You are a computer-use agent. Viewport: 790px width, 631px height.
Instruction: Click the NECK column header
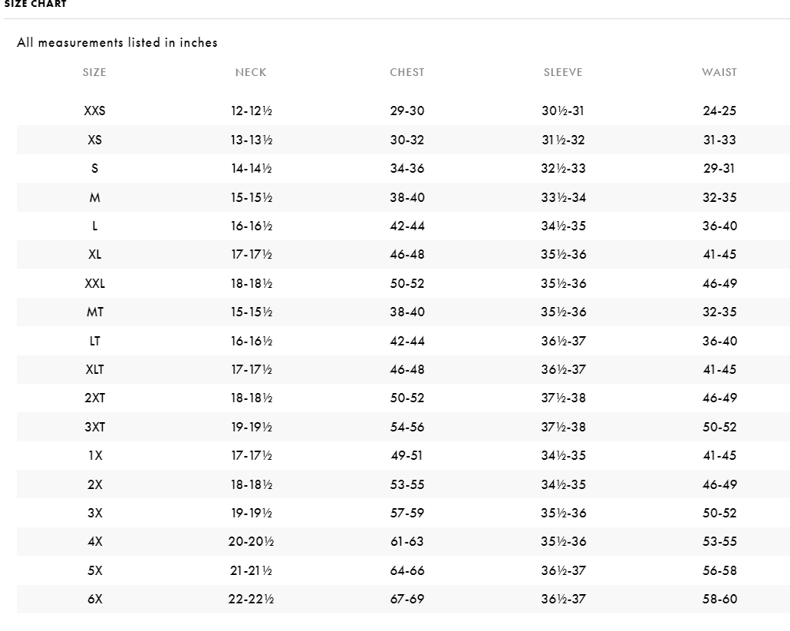pos(251,72)
